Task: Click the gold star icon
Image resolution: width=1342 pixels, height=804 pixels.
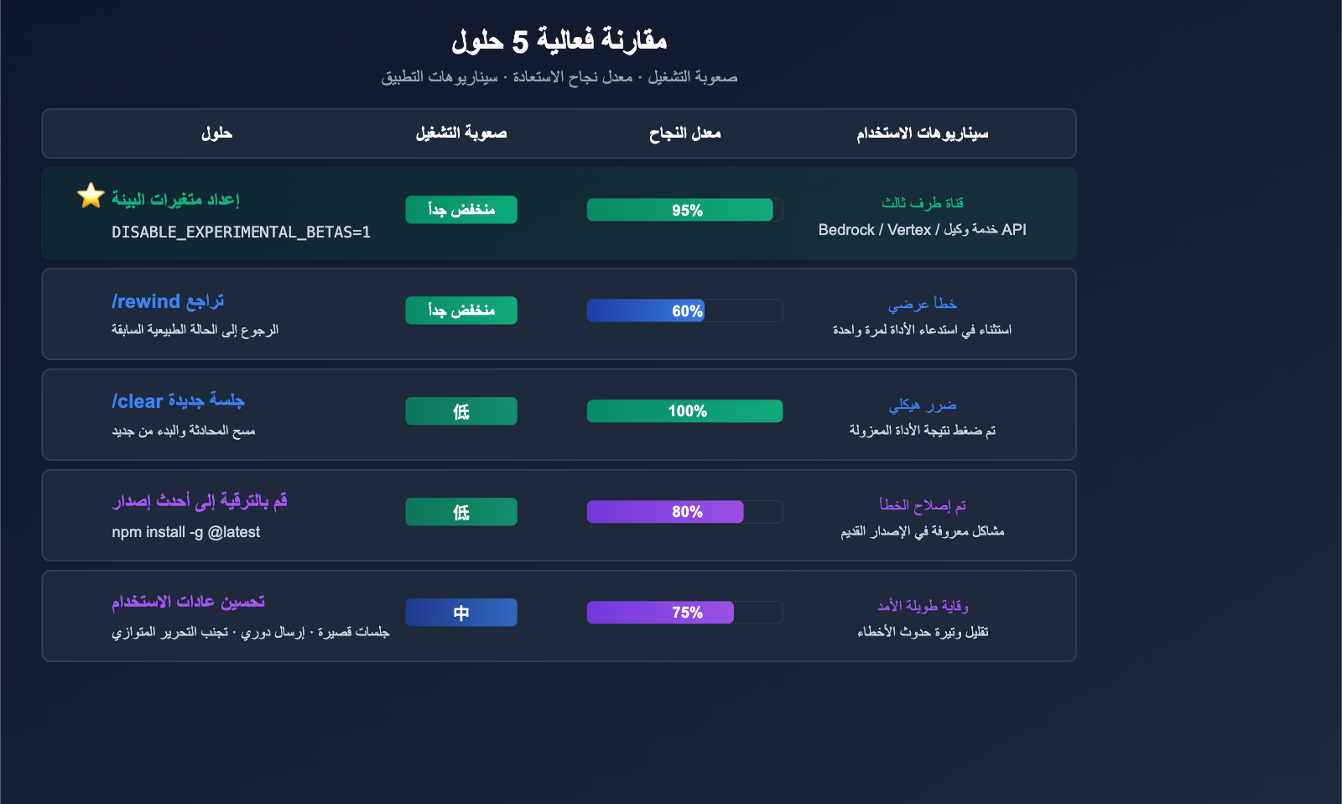Action: (x=91, y=196)
